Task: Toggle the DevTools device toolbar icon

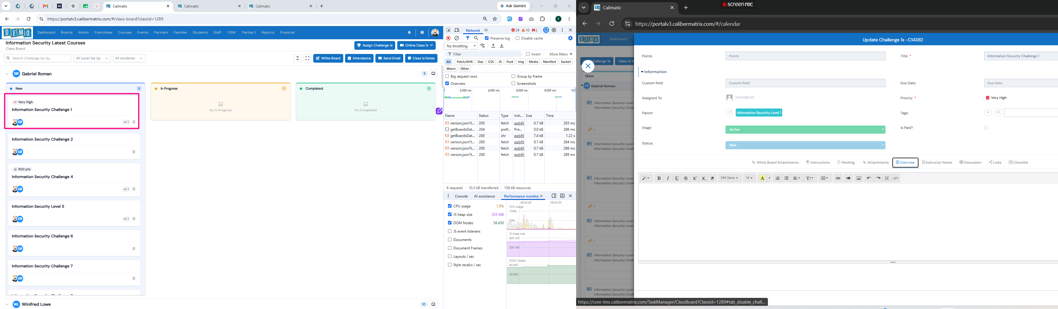Action: coord(457,30)
